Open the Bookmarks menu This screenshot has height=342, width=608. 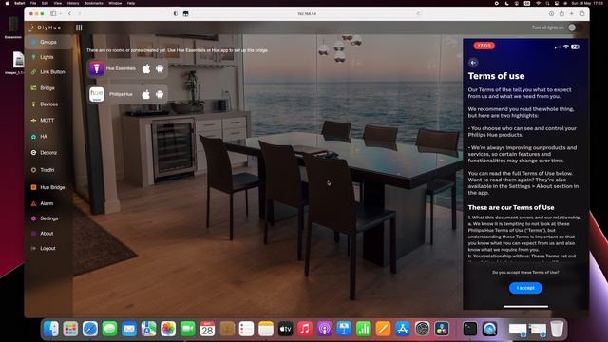coord(94,3)
